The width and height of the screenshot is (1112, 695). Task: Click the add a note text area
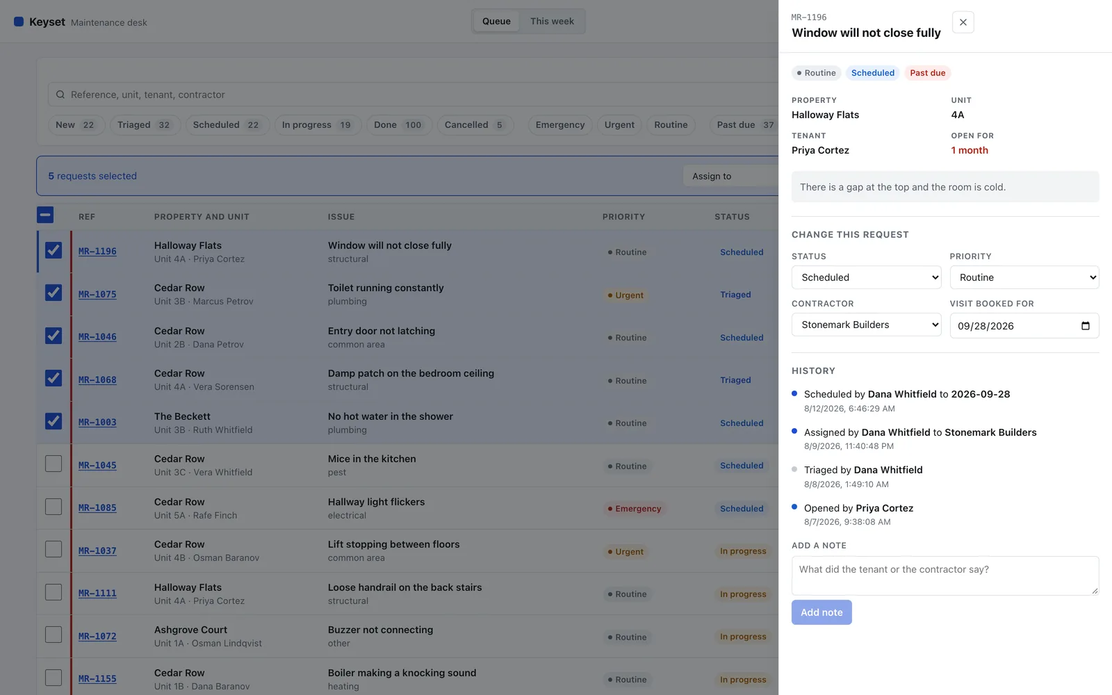pyautogui.click(x=945, y=575)
